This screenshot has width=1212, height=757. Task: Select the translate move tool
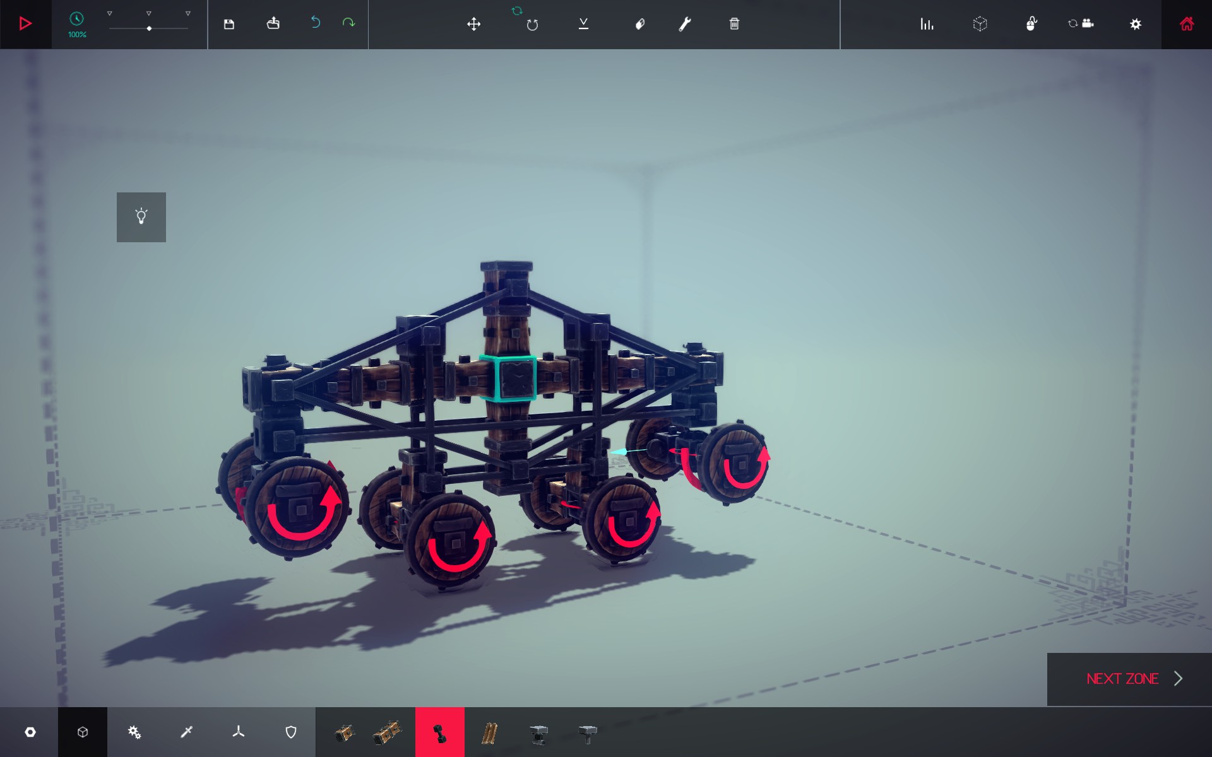pos(473,24)
